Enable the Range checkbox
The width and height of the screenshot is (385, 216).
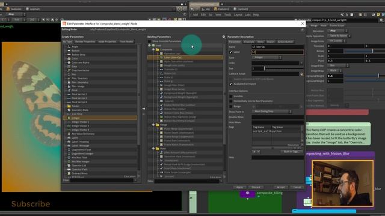pos(230,107)
